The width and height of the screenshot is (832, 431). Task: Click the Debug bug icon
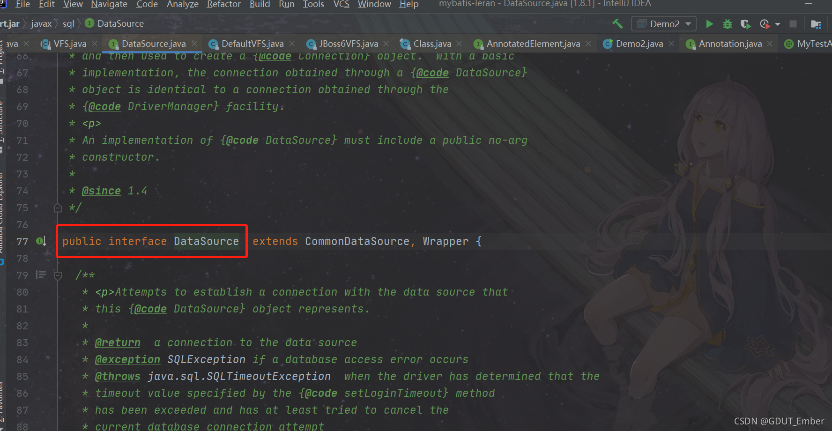tap(727, 24)
